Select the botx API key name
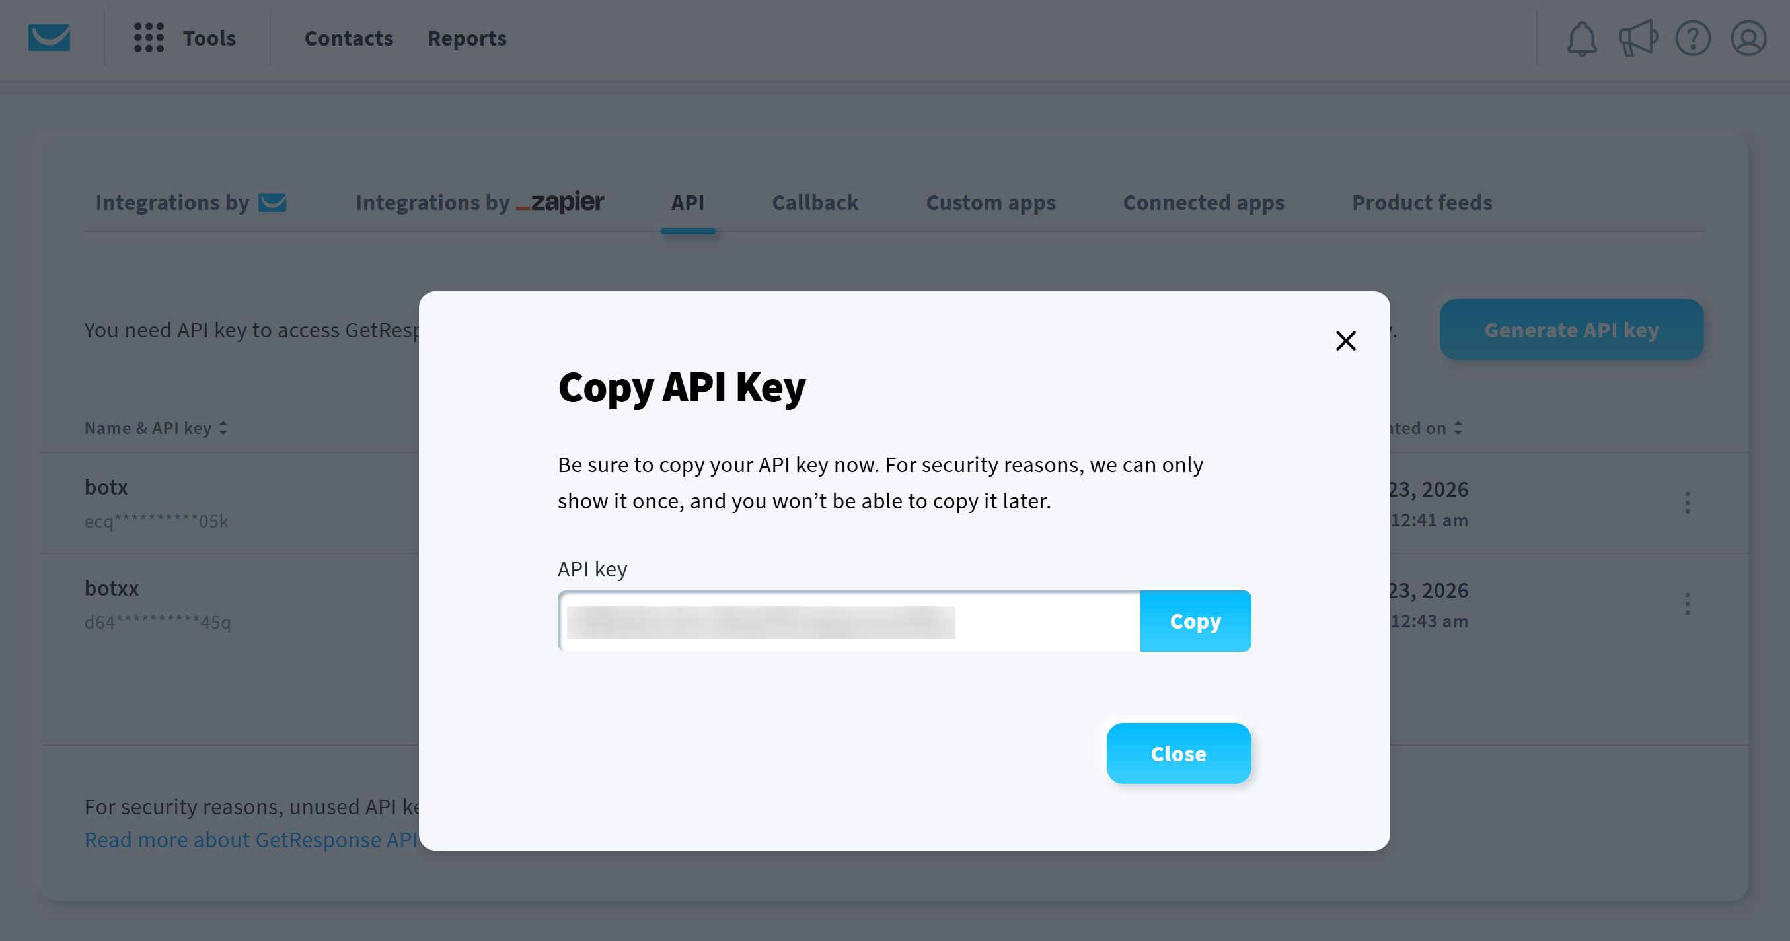 pyautogui.click(x=106, y=487)
